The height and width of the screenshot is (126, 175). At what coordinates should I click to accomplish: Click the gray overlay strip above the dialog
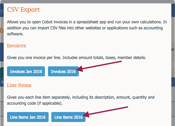pyautogui.click(x=87, y=2)
